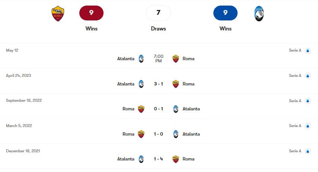Click Serie A icon in March 5, 2022 row
The width and height of the screenshot is (318, 172).
point(308,126)
